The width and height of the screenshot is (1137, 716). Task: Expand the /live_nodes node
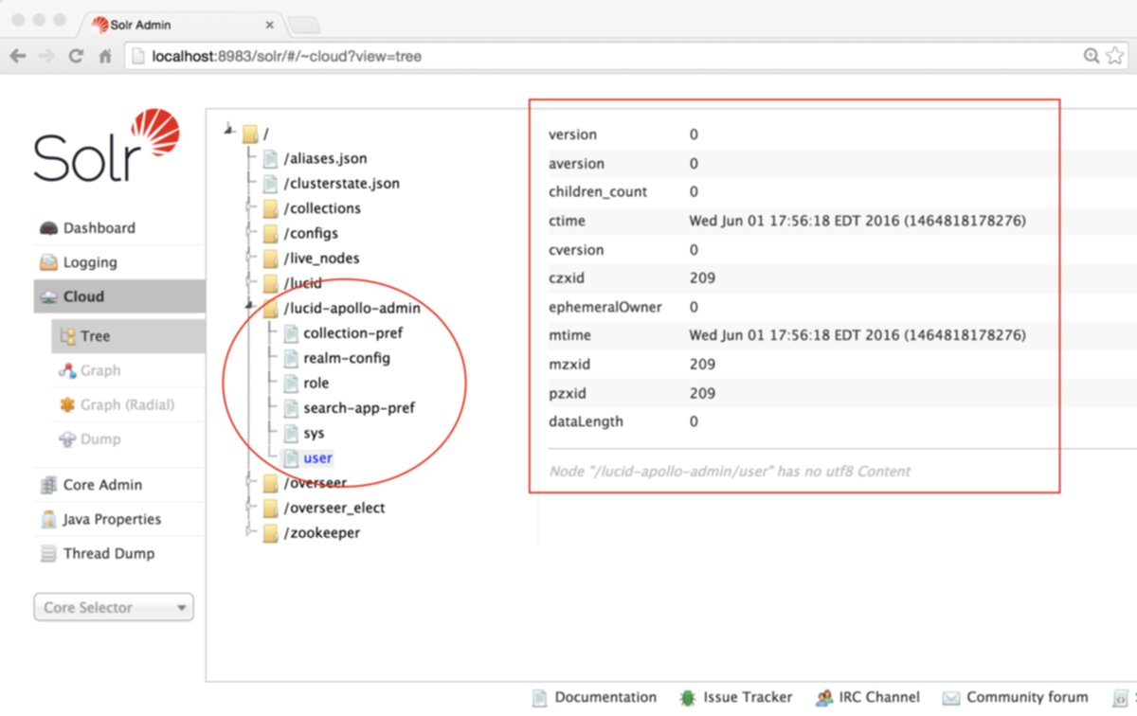point(250,258)
